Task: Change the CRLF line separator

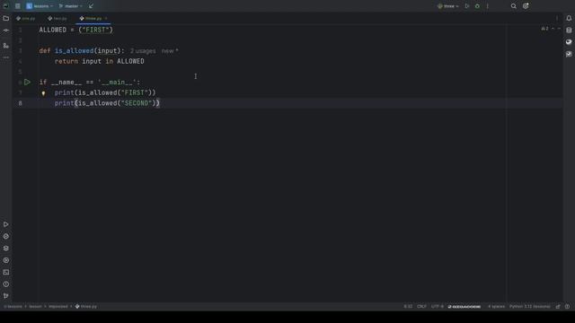Action: coord(421,306)
